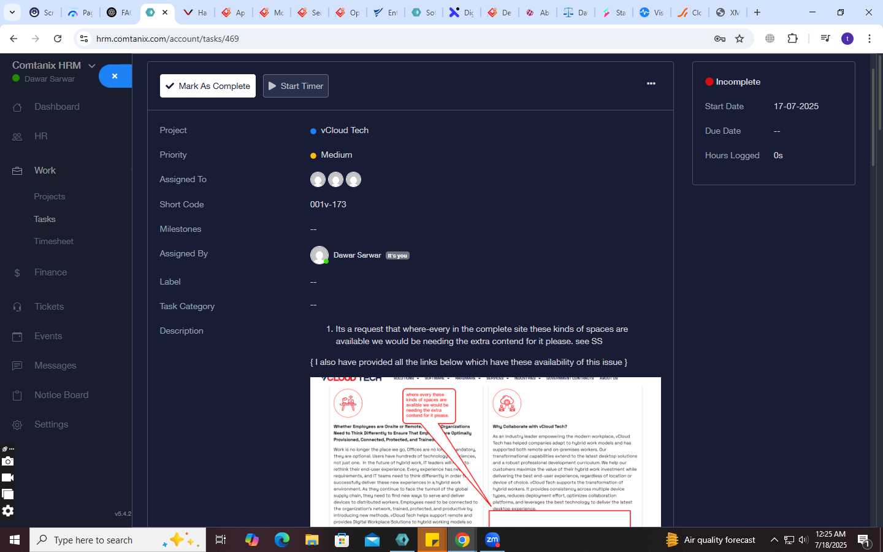Open the media control icon in the Chrome toolbar
This screenshot has height=552, width=883.
(825, 39)
